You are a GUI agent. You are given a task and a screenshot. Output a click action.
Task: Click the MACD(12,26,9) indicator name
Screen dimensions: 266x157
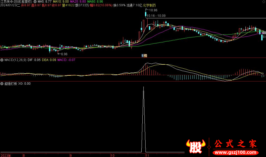(x=15, y=60)
